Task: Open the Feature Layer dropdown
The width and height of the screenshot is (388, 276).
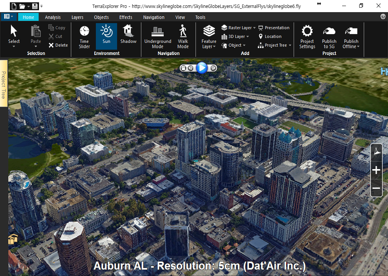Action: (209, 37)
